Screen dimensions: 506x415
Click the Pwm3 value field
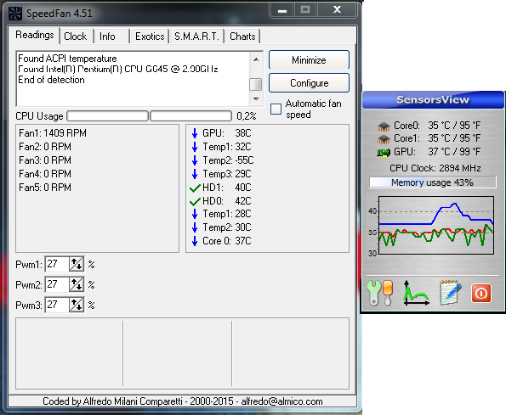tap(57, 305)
